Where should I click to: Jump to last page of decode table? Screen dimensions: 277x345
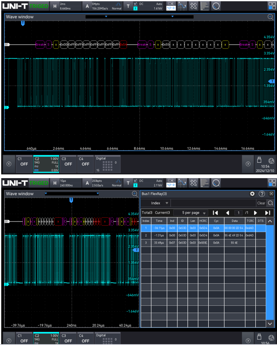pos(268,212)
